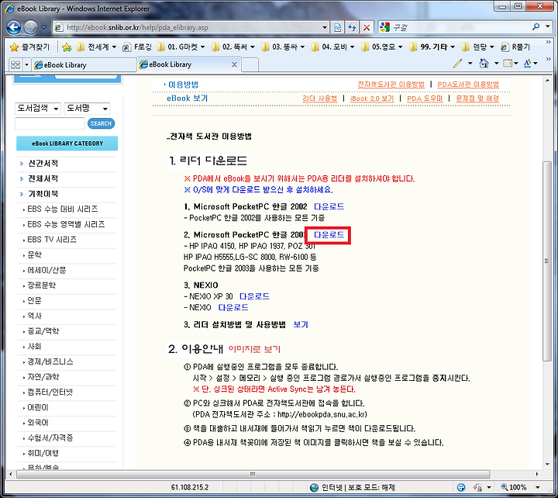Click the horizontal scrollbar thumb
This screenshot has width=558, height=498.
[x=253, y=474]
